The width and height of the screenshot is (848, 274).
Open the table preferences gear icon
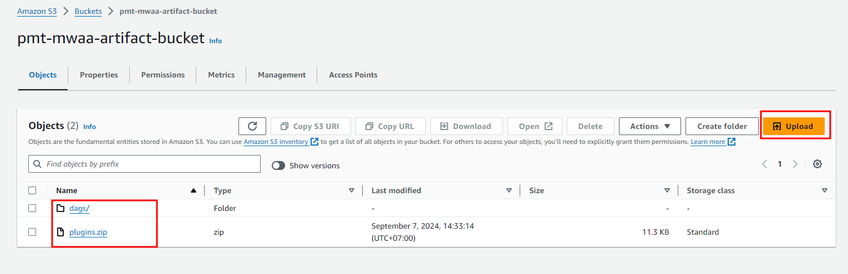817,164
